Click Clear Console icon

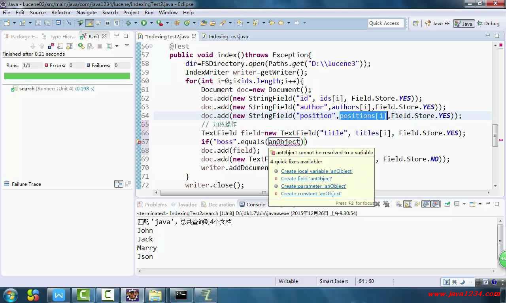pyautogui.click(x=398, y=204)
